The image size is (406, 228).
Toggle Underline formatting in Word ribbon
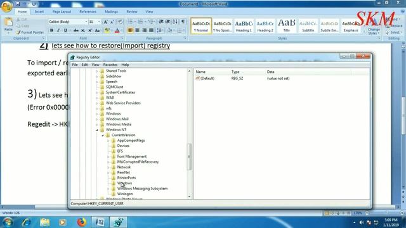point(65,30)
